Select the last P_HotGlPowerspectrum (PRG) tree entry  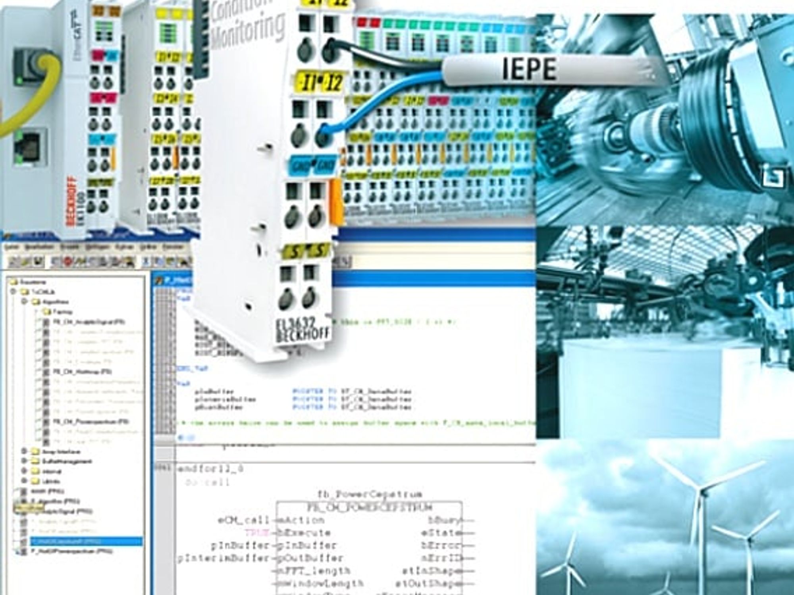[x=71, y=551]
